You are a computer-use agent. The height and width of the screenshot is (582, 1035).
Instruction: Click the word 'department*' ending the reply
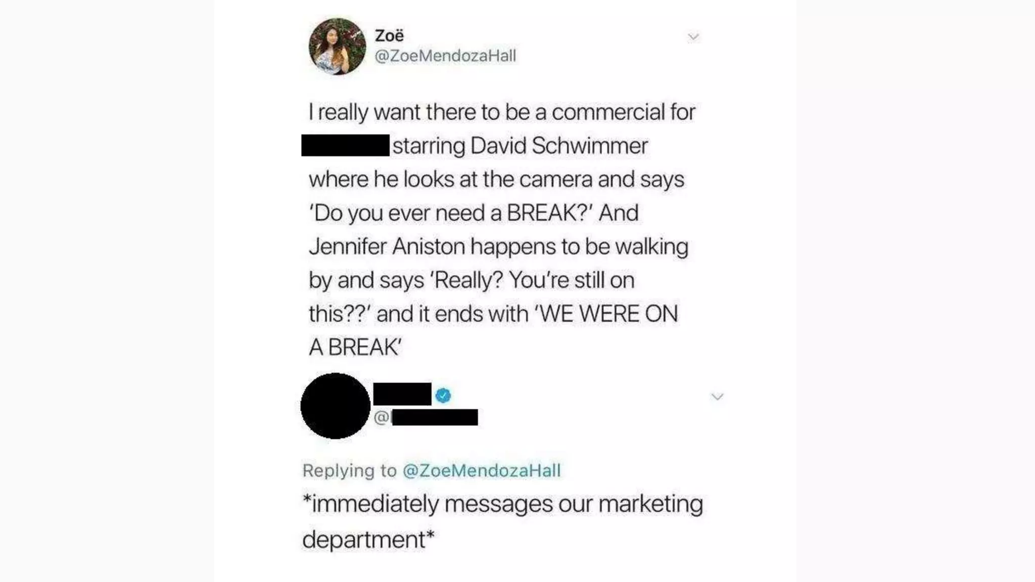368,540
